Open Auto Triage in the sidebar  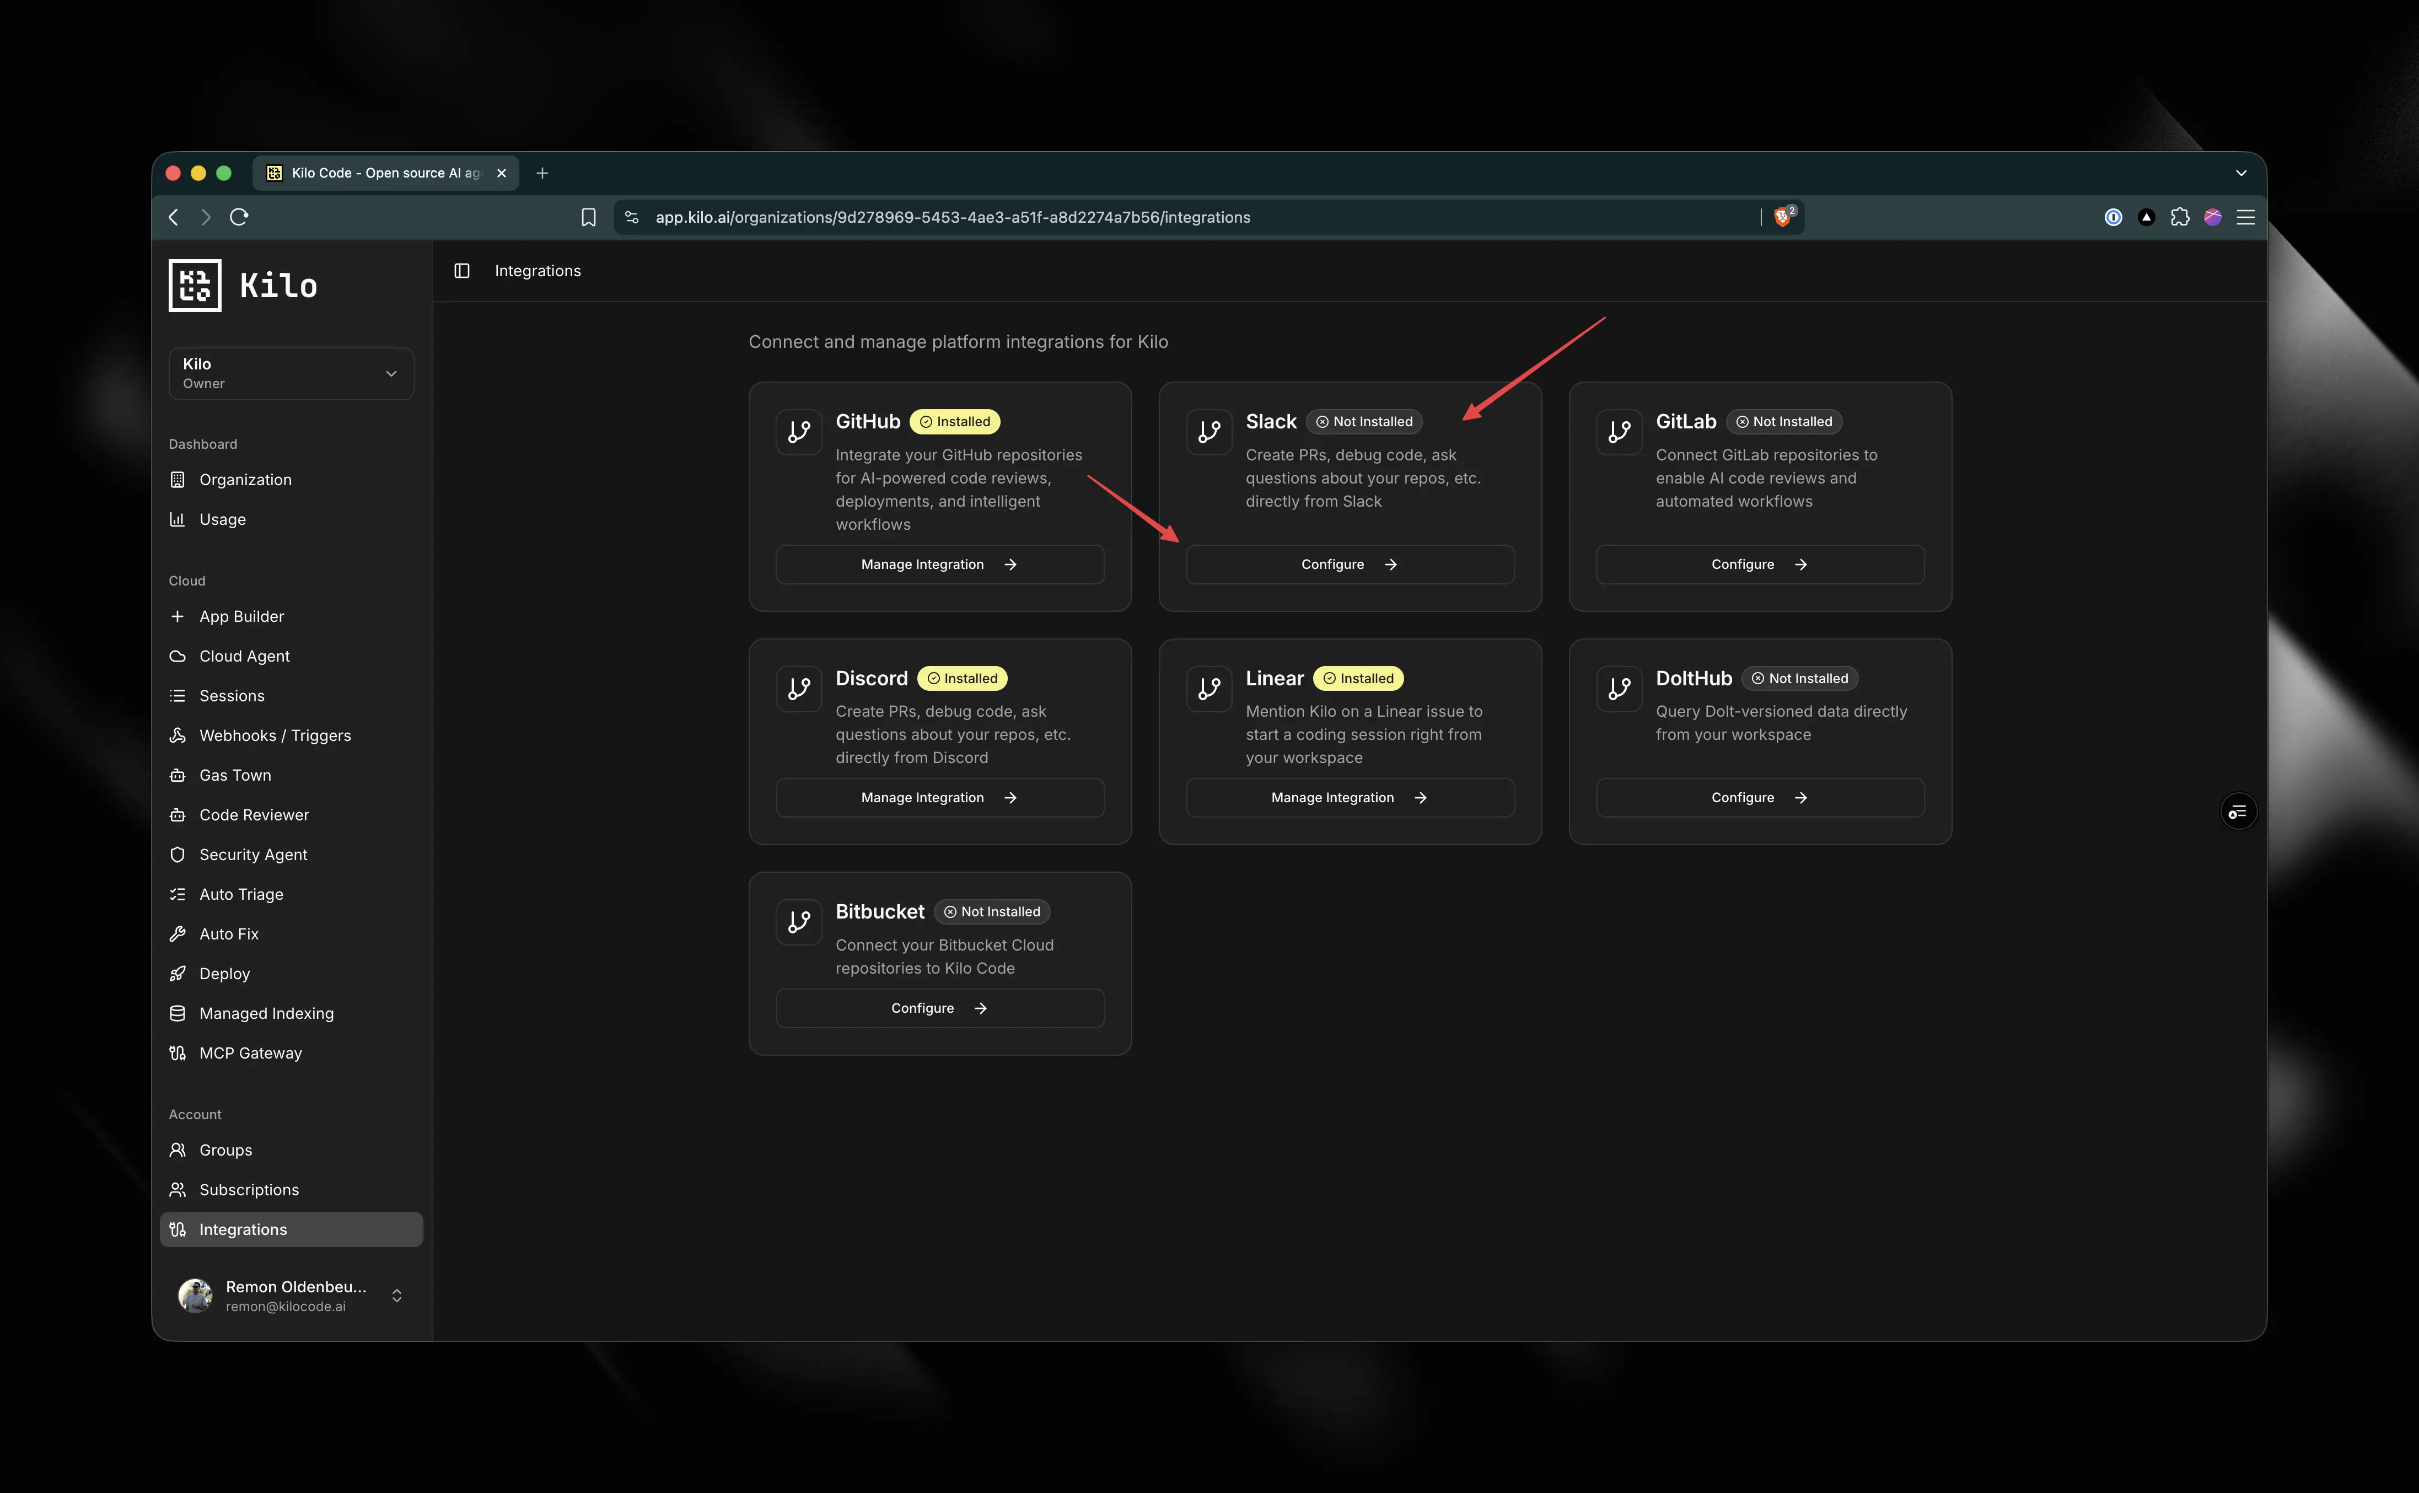[x=291, y=895]
